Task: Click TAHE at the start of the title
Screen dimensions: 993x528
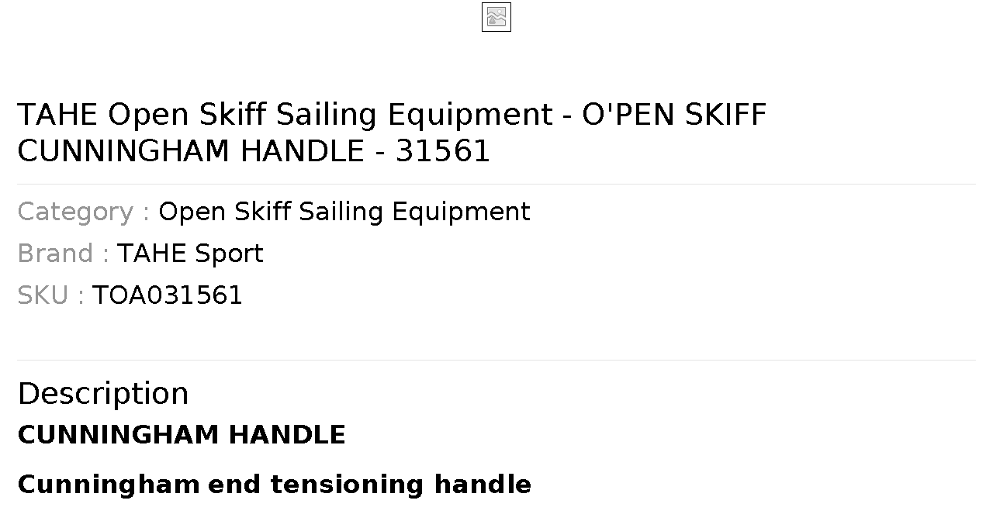Action: coord(58,115)
